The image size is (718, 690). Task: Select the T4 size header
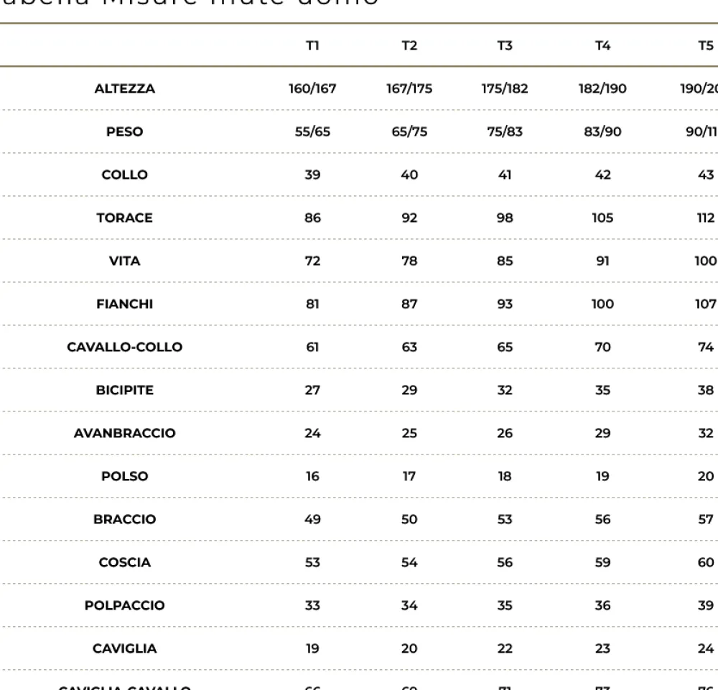pos(602,46)
